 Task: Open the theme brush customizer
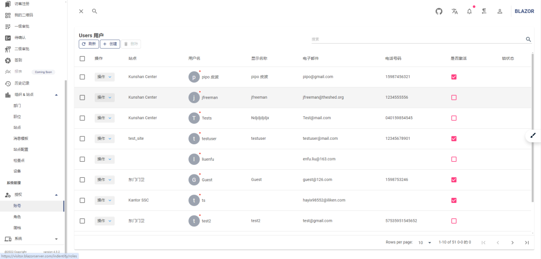(533, 136)
